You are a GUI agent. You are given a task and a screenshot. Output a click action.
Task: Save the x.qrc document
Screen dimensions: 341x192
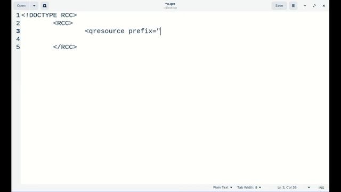tap(279, 6)
